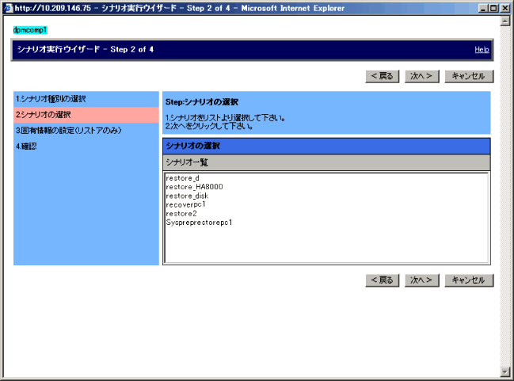514x381 pixels.
Task: Open the Help link in wizard header
Action: [482, 50]
